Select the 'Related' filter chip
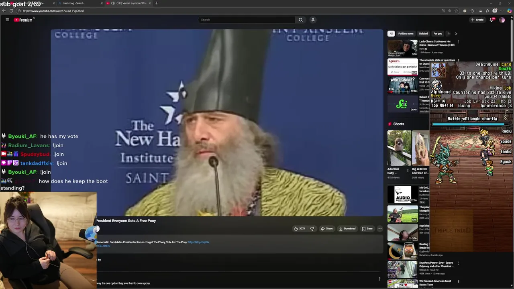 coord(423,34)
